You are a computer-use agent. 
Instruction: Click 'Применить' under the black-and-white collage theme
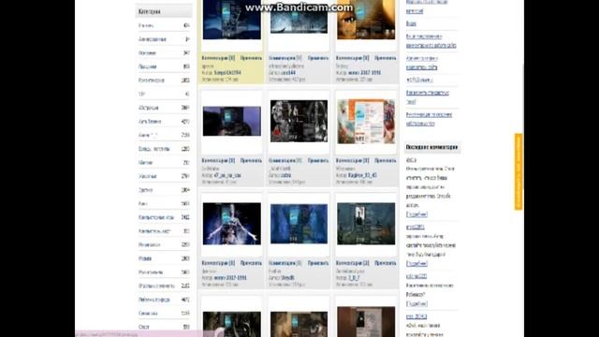(318, 161)
